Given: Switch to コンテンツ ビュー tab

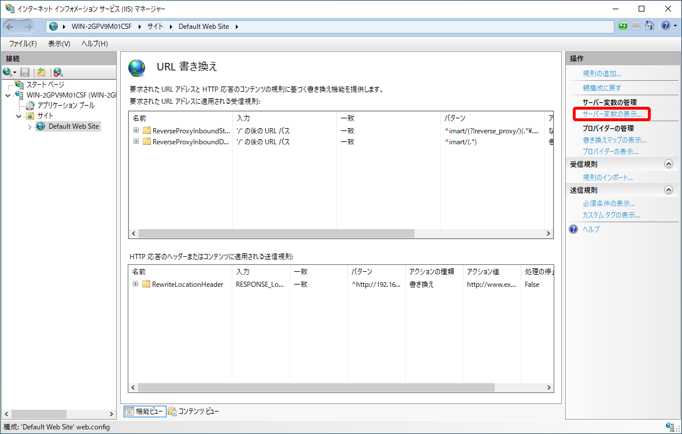Looking at the screenshot, I should click(x=194, y=411).
